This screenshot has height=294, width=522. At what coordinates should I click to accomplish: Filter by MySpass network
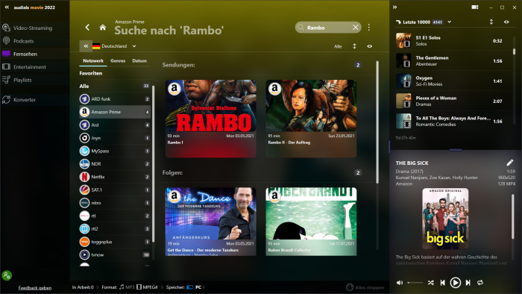pyautogui.click(x=115, y=151)
